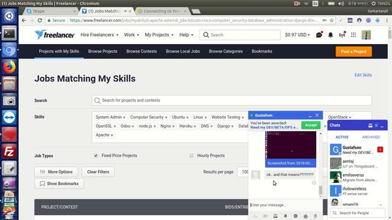392x220 pixels.
Task: Click the More Options button
Action: pos(56,172)
